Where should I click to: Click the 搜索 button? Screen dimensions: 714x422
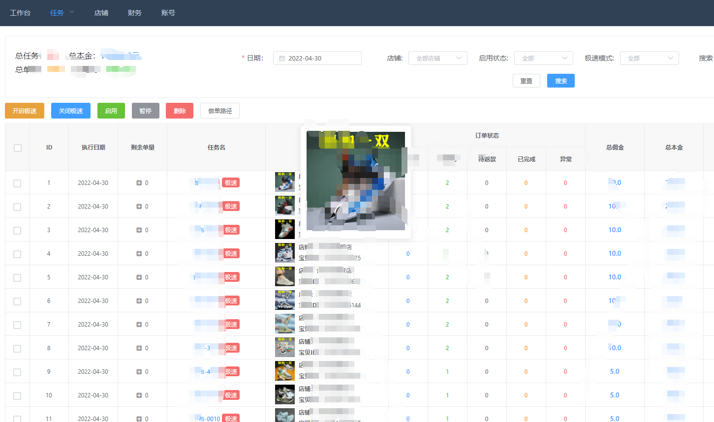(560, 80)
